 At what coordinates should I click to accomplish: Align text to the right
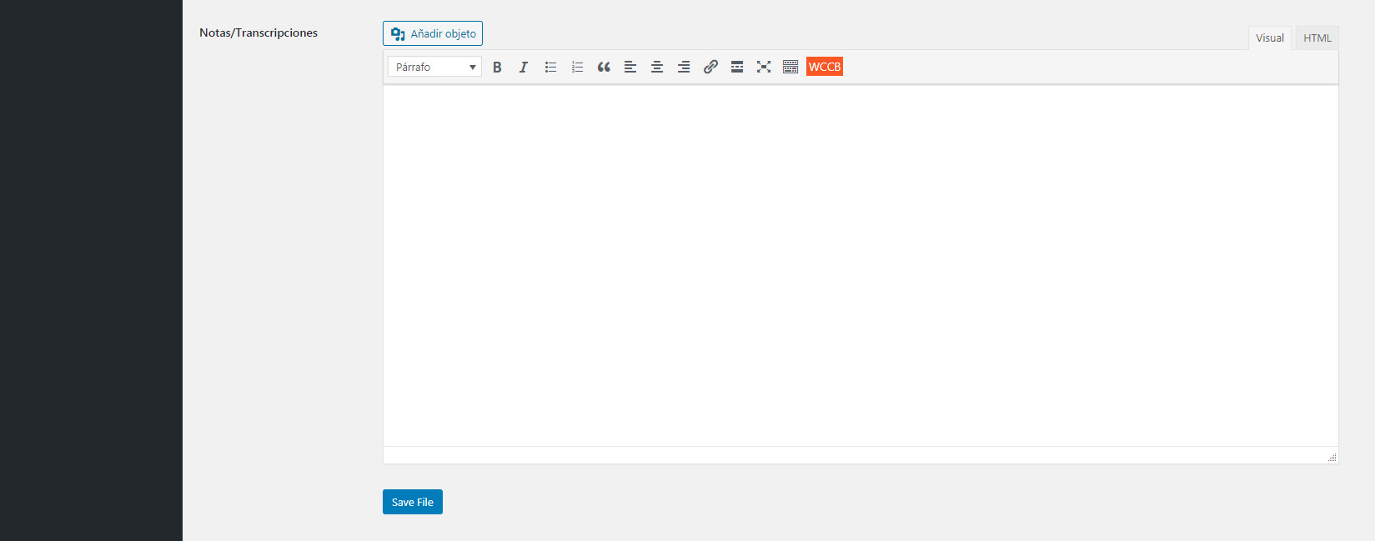[684, 67]
